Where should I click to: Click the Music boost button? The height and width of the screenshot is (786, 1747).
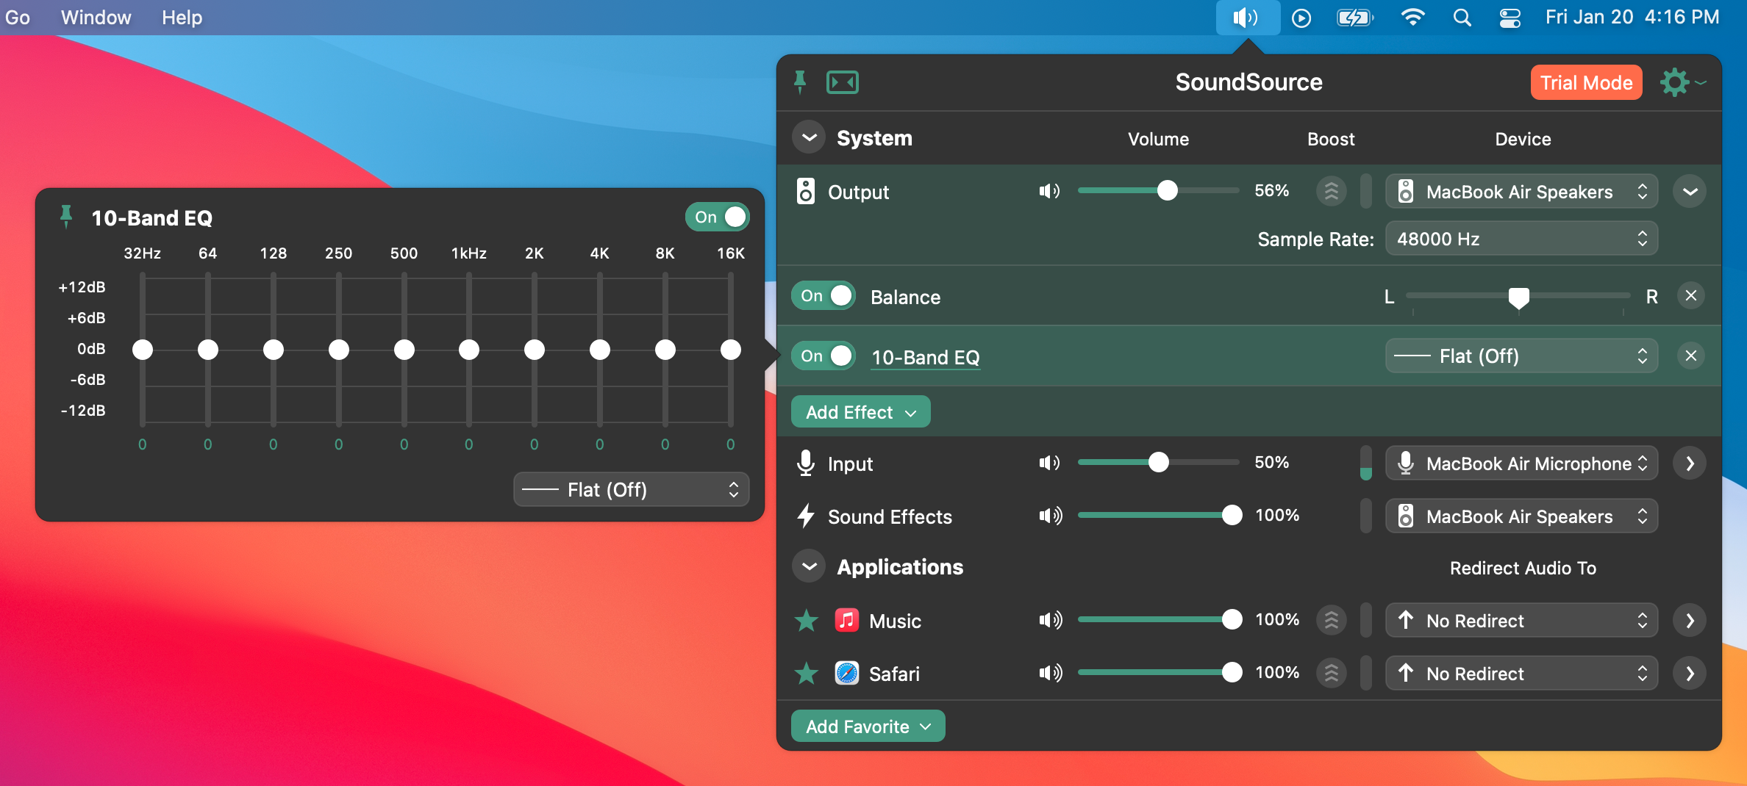click(1331, 620)
